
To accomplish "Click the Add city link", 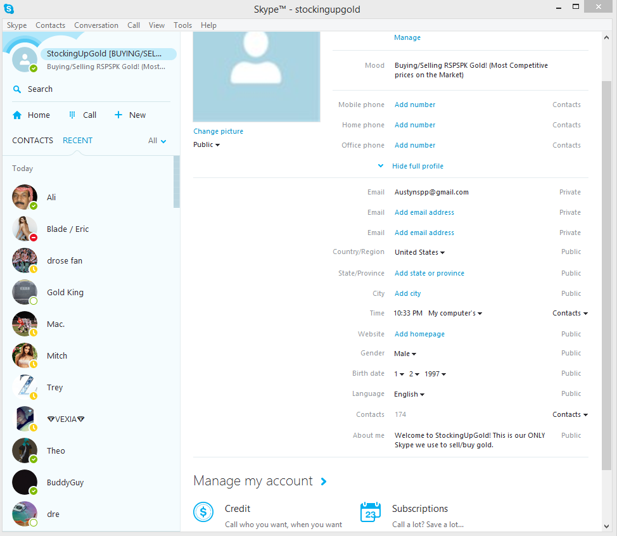I will click(408, 293).
